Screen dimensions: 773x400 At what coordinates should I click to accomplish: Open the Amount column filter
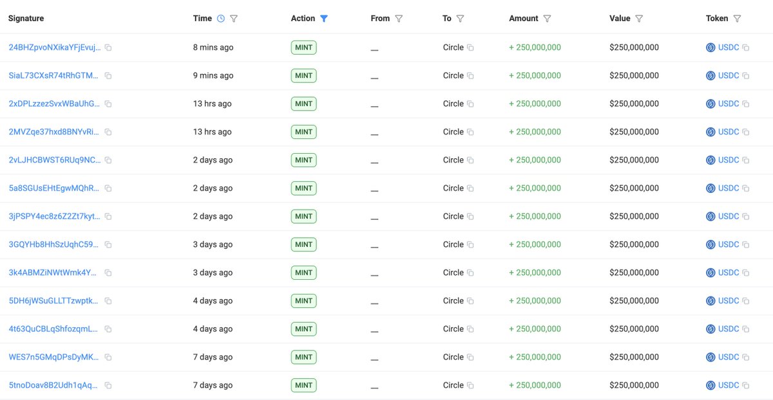click(x=548, y=19)
